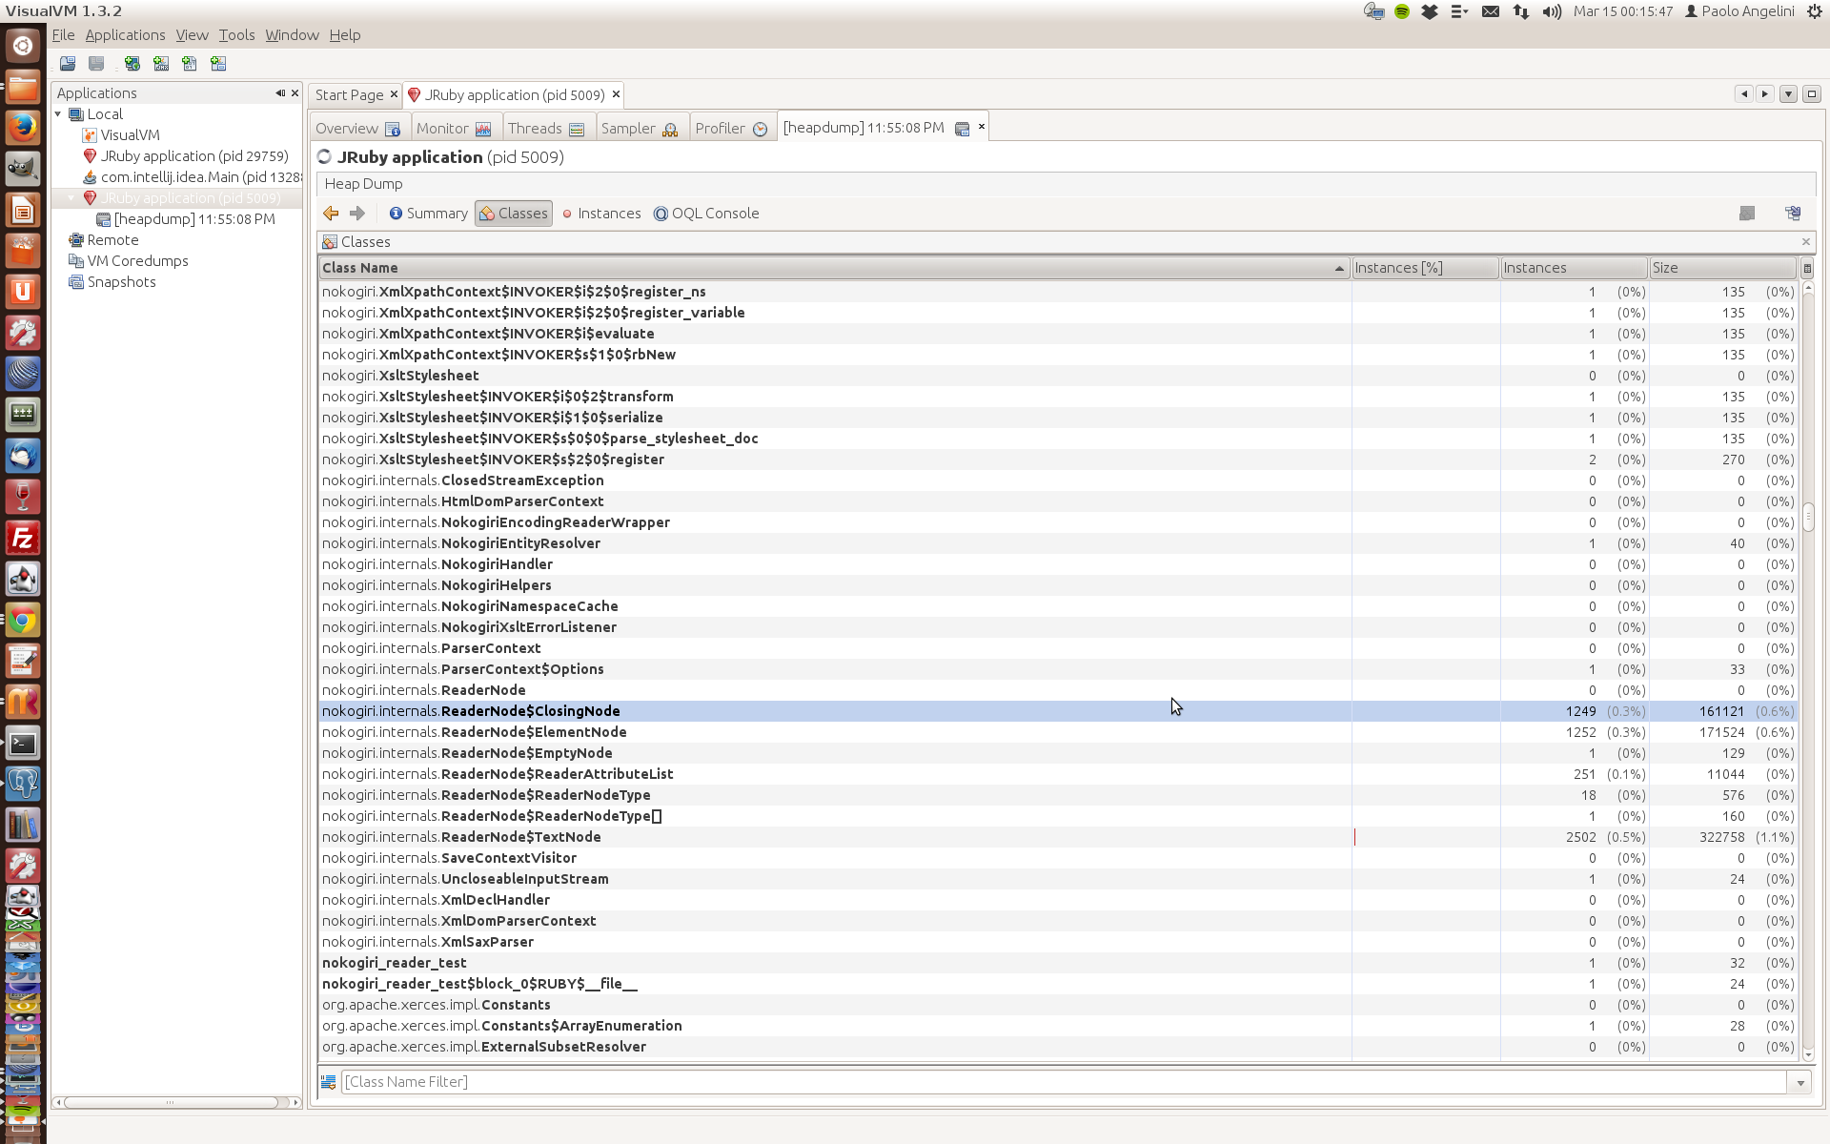The width and height of the screenshot is (1830, 1144).
Task: Go forward with the gray right arrow
Action: click(357, 214)
